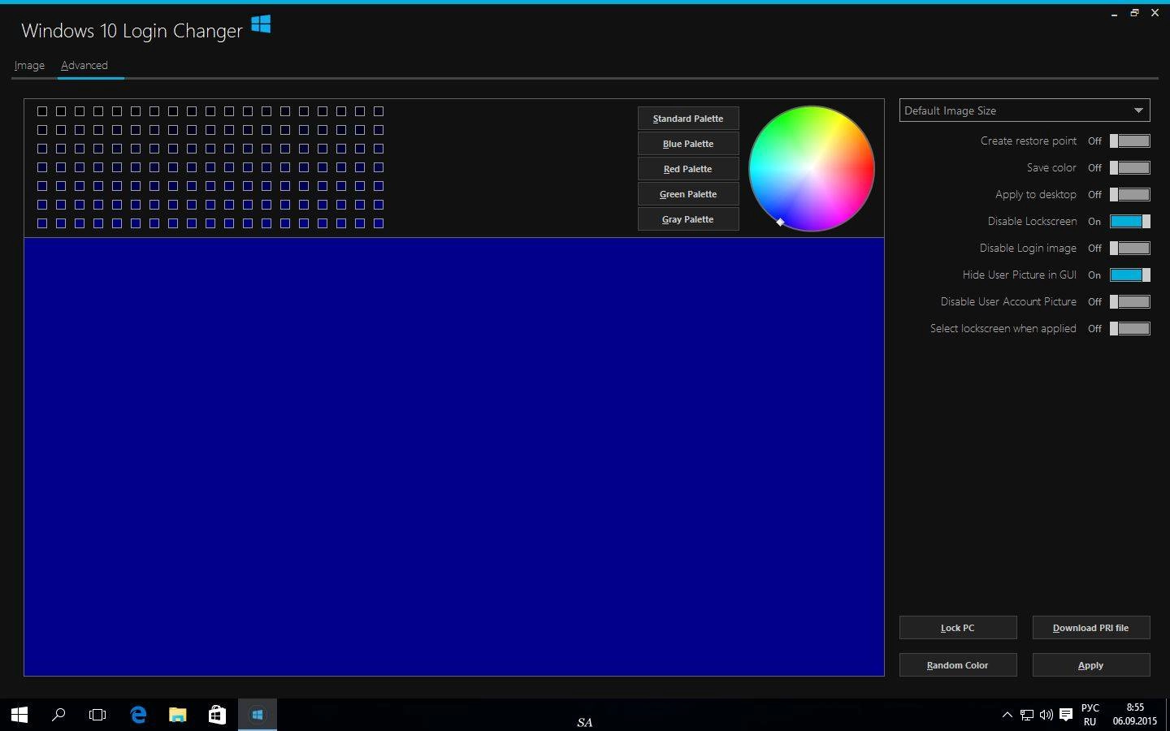Pick a color in the color wheel

pyautogui.click(x=812, y=168)
